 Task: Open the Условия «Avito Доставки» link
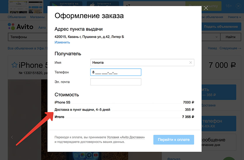[x=126, y=137]
